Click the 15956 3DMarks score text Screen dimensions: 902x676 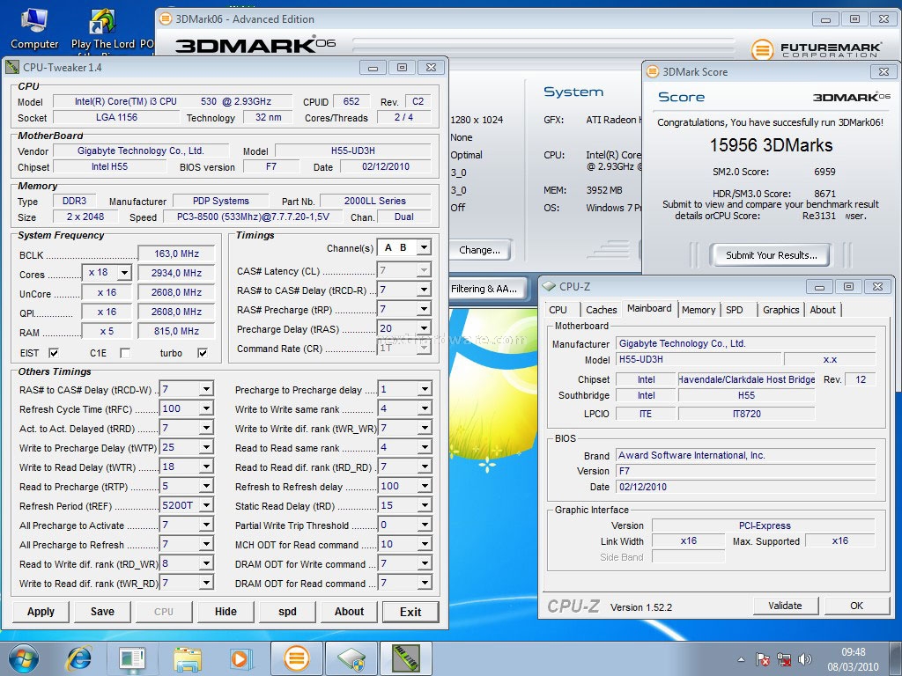[771, 145]
